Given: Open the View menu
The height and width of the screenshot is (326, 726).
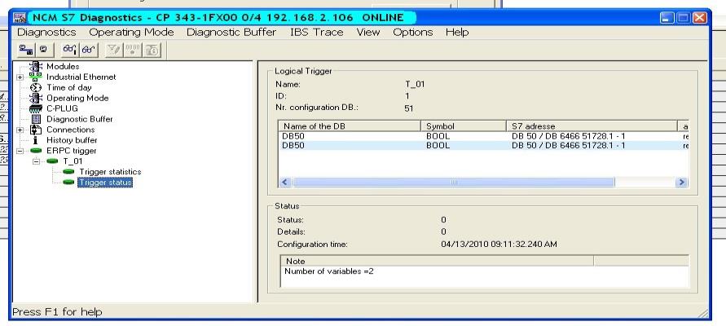Looking at the screenshot, I should click(x=368, y=33).
